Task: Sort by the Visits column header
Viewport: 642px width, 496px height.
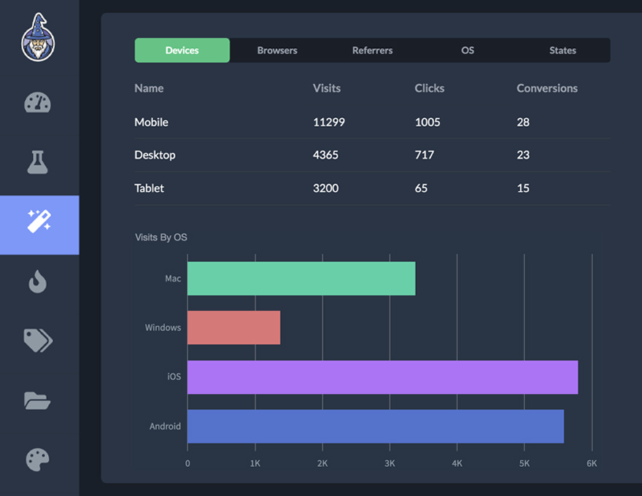Action: [327, 88]
